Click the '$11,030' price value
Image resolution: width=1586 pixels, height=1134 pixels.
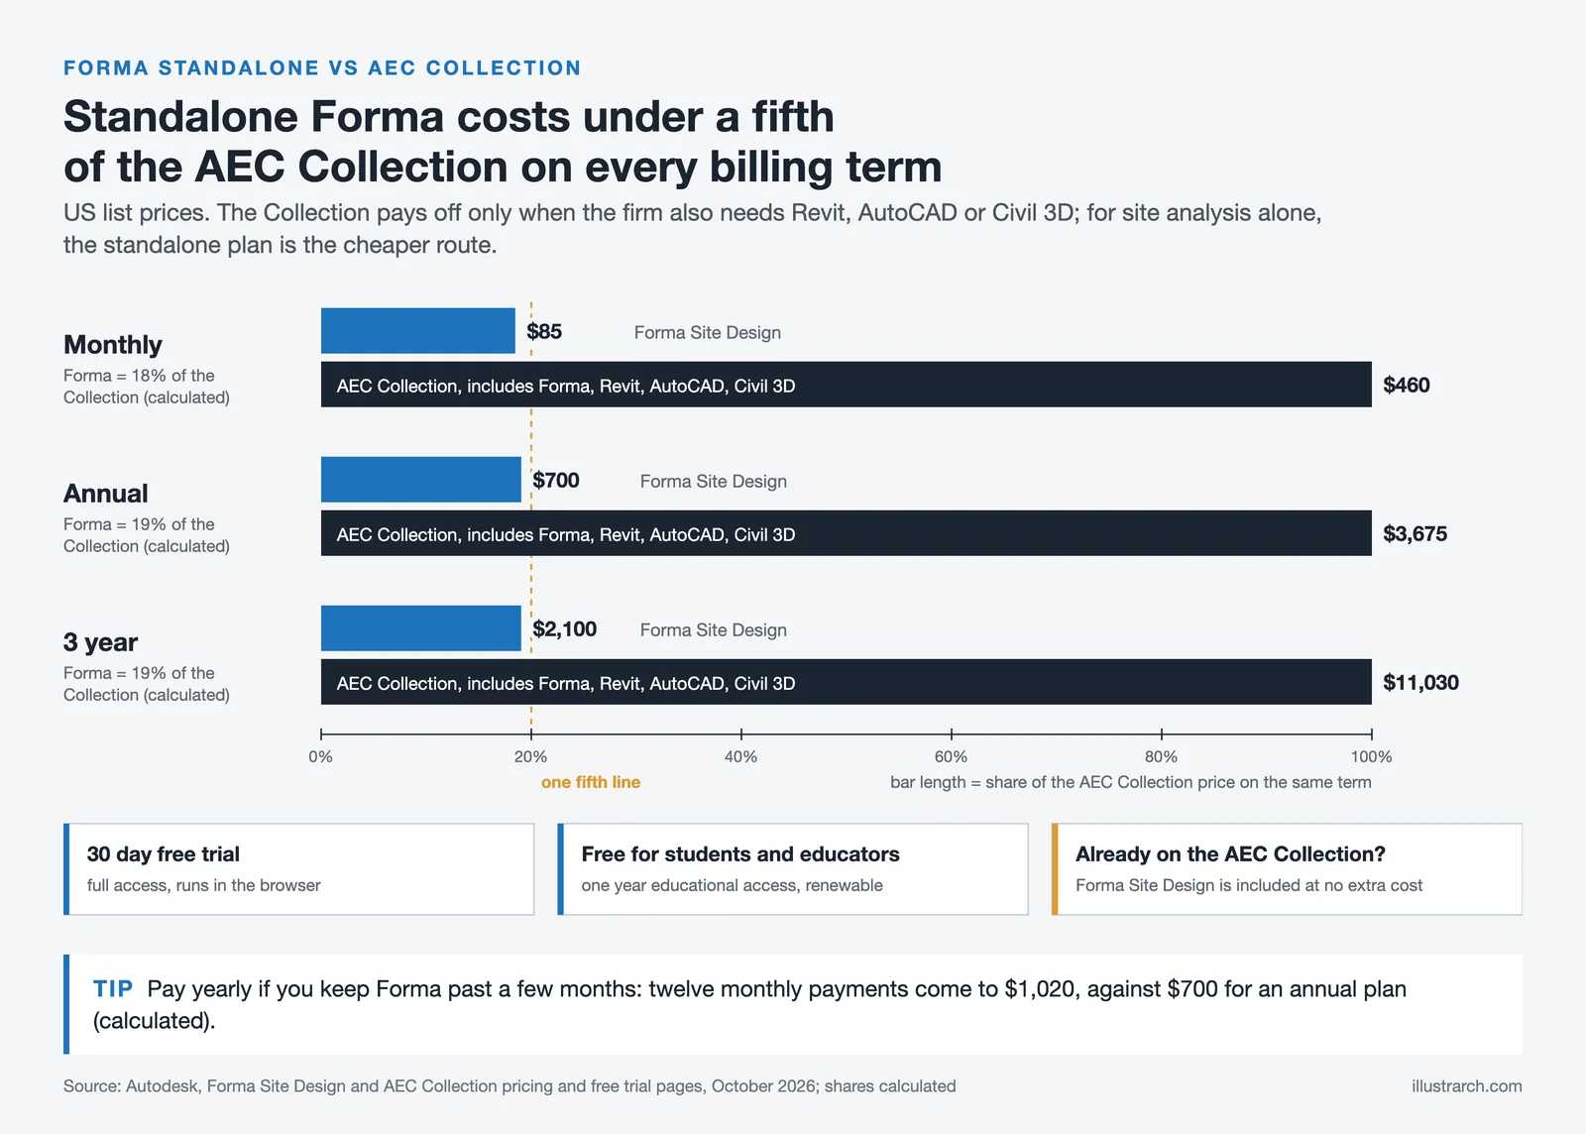point(1420,683)
